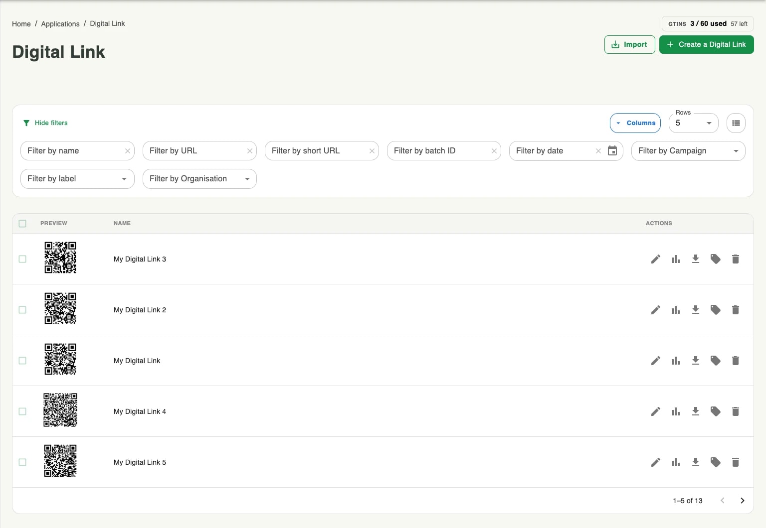Edit My Digital Link 2 with pencil icon

(x=656, y=310)
